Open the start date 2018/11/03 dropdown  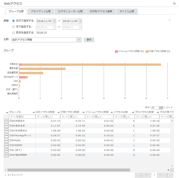(x=54, y=21)
